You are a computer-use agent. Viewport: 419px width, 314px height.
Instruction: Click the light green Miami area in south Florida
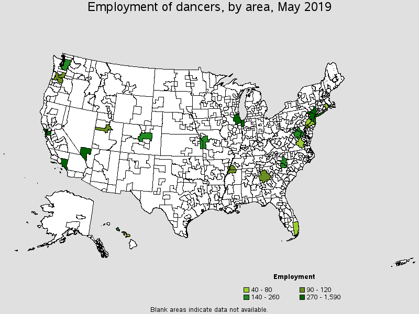click(x=295, y=229)
